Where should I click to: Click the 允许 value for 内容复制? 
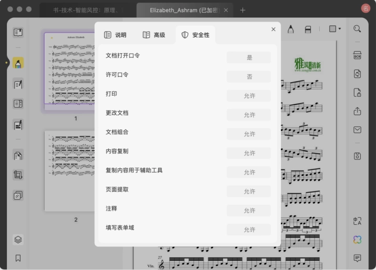[x=249, y=153]
